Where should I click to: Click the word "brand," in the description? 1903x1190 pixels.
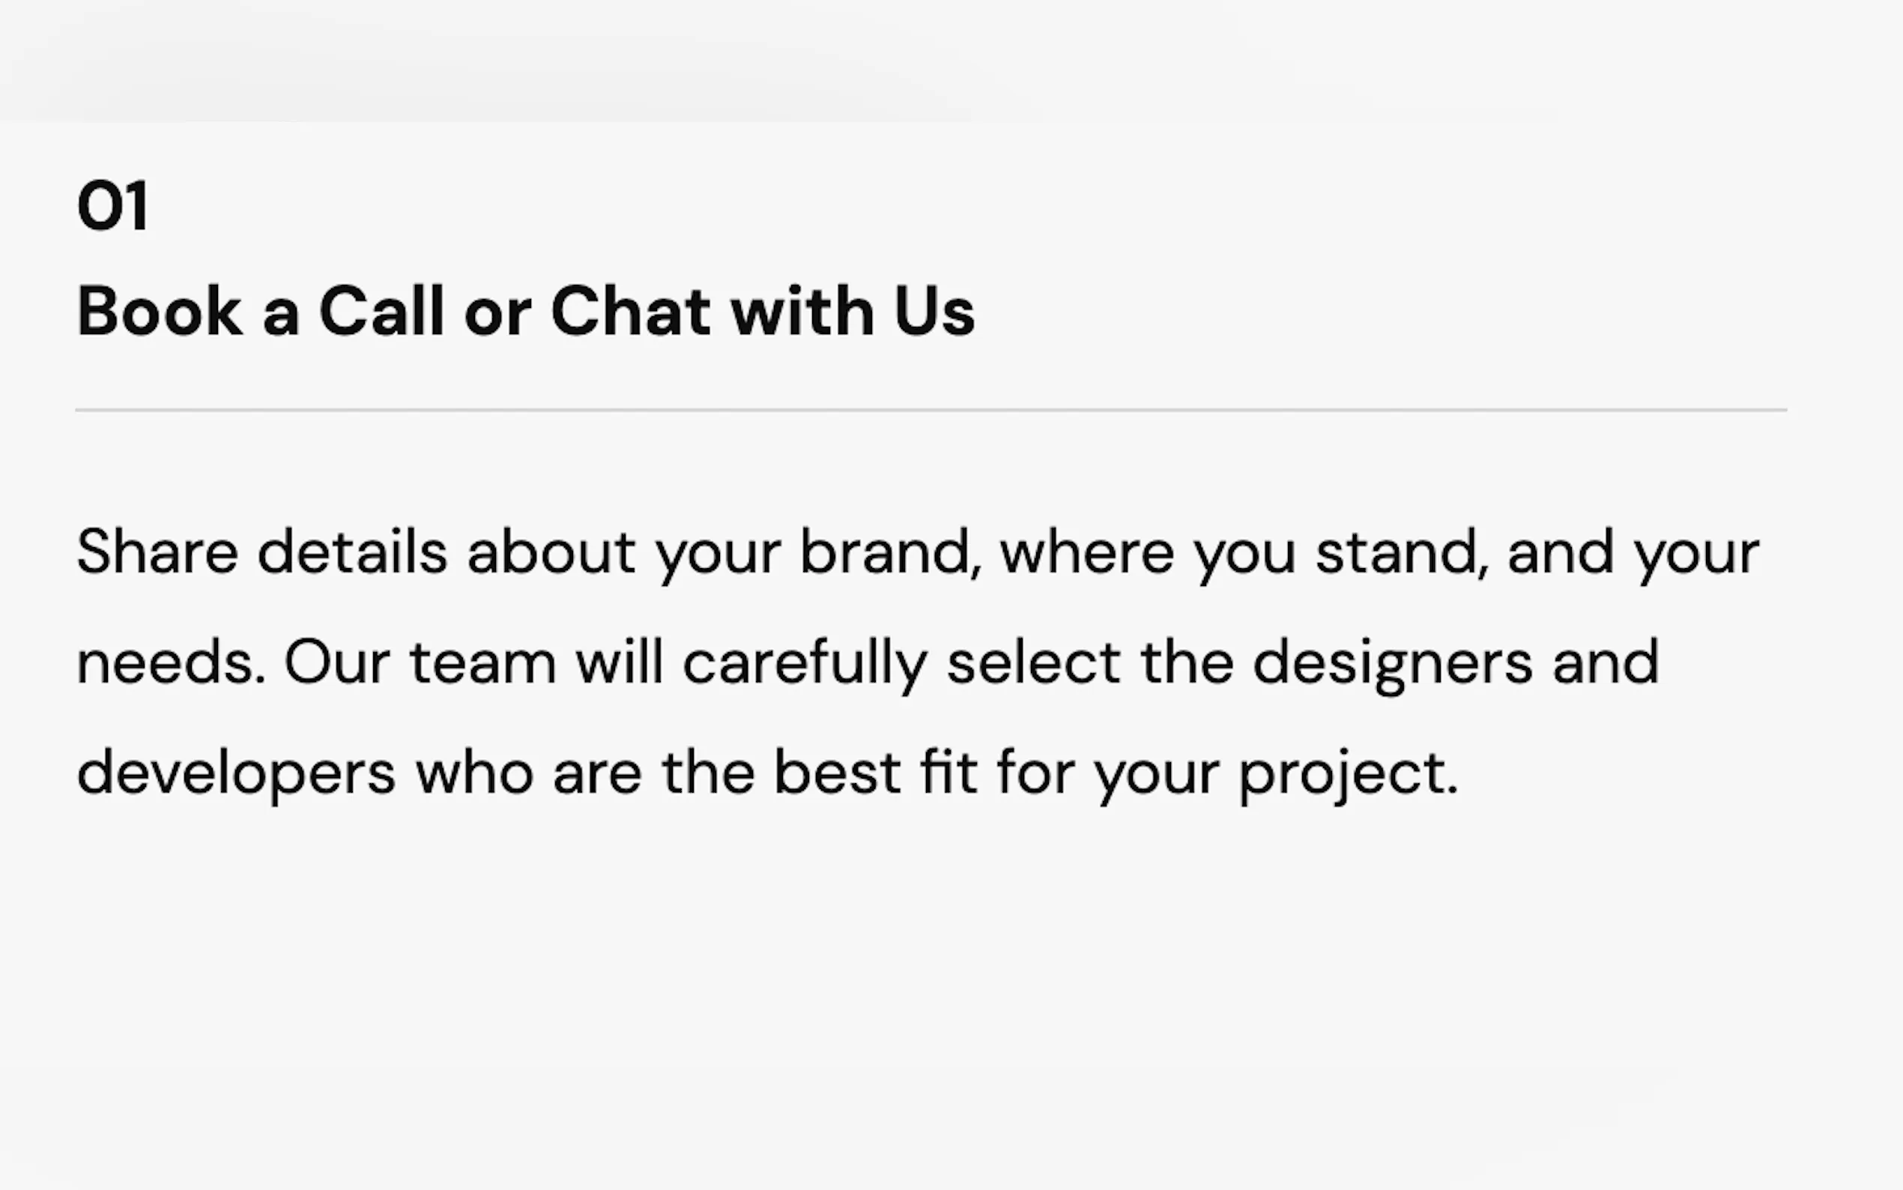pos(891,552)
